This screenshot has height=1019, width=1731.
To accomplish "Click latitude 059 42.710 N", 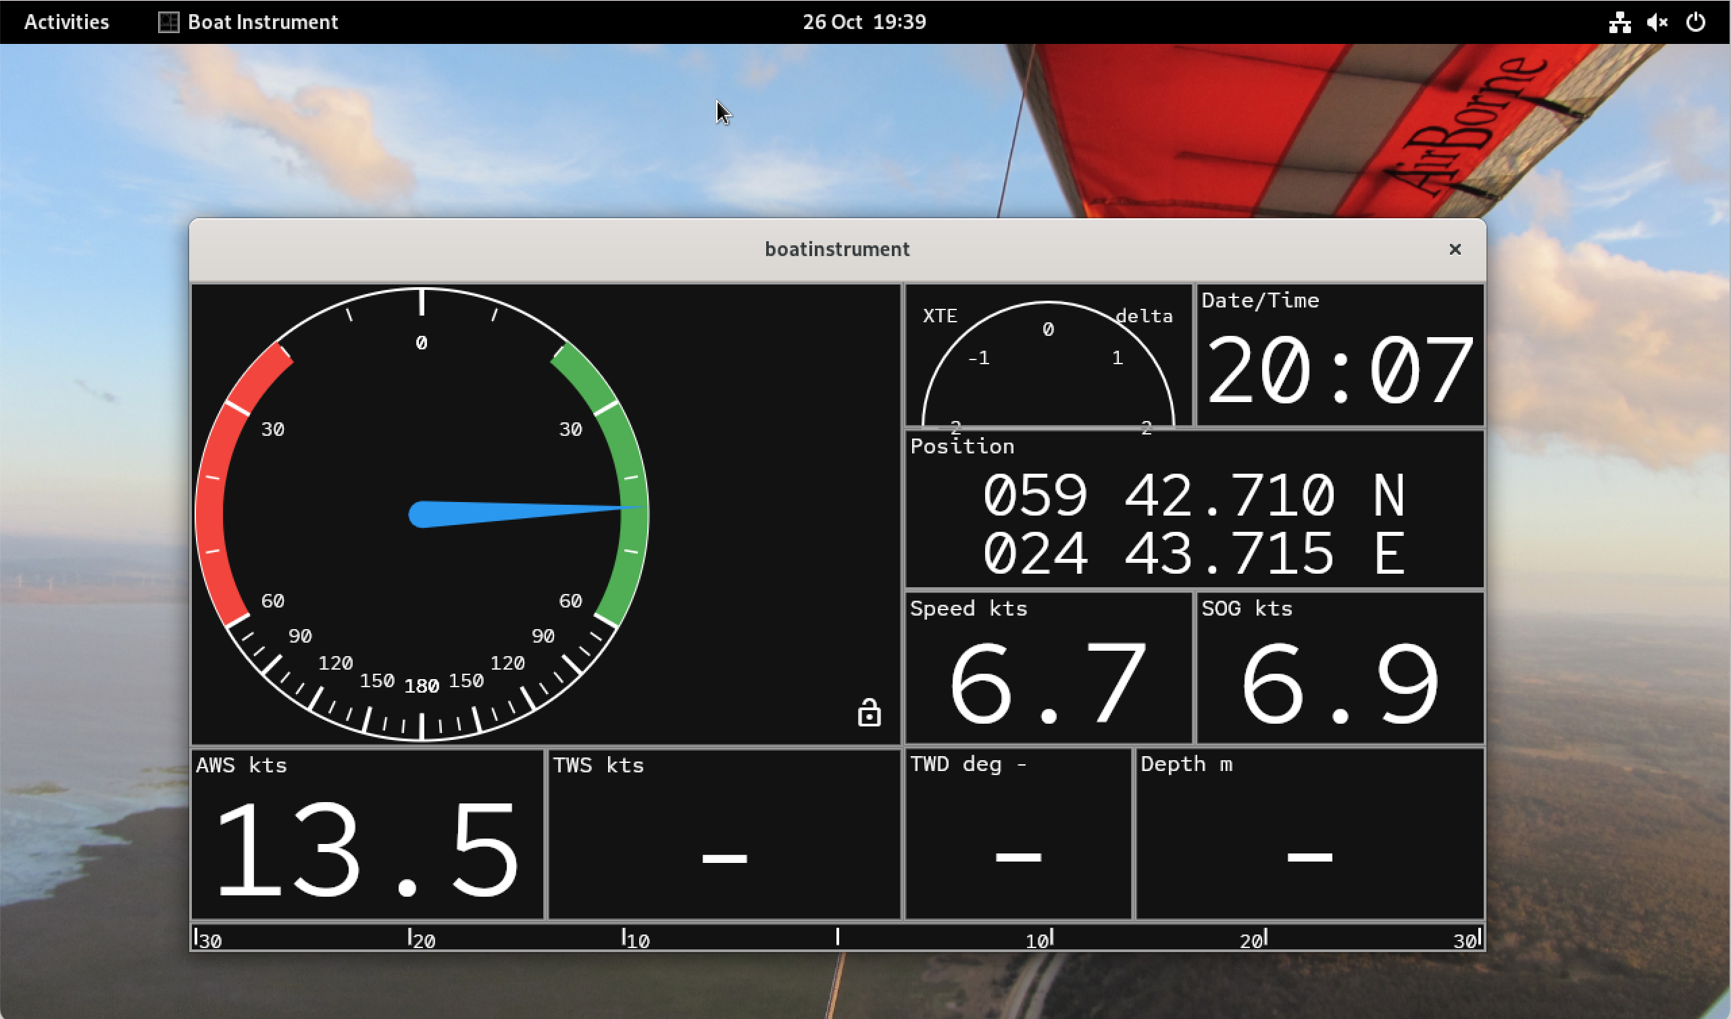I will (x=1194, y=495).
